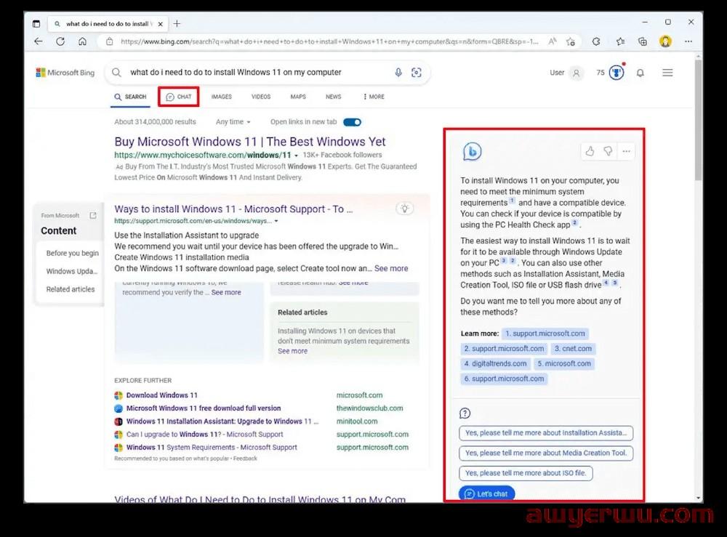Screen dimensions: 727x537
Task: Open Can I upgrade to Windows 11 link
Action: [x=204, y=434]
